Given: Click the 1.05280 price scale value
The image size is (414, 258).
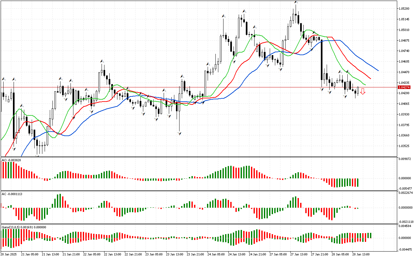Looking at the screenshot, I should [404, 9].
